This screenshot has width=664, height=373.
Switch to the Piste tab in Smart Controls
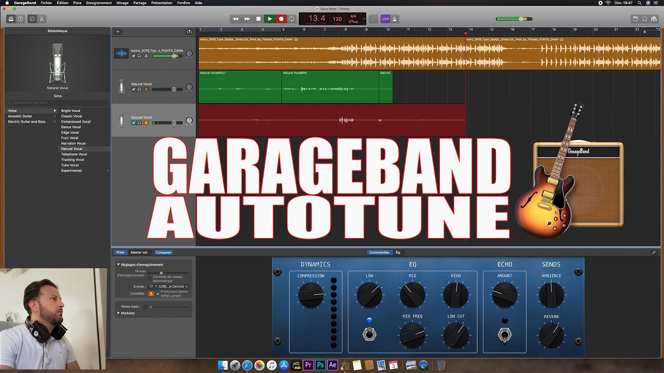point(120,252)
